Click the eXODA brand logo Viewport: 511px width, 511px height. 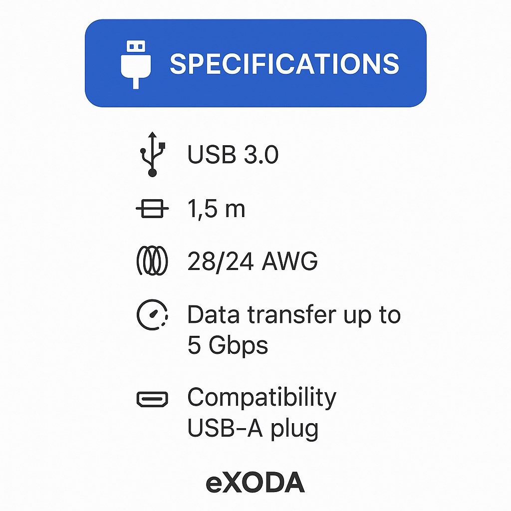coord(255,483)
